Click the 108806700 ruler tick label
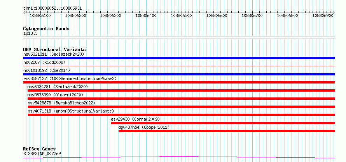346x162 pixels. (x=252, y=15)
